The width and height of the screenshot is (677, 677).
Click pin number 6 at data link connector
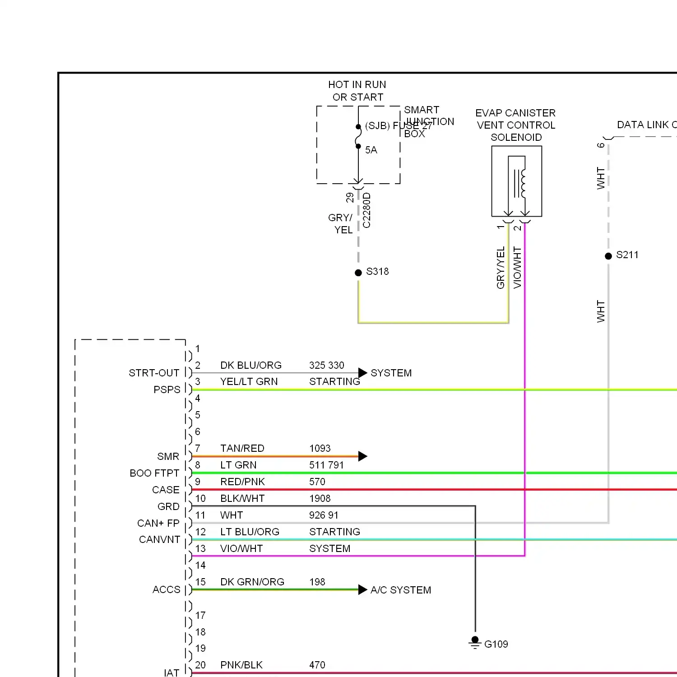point(601,145)
